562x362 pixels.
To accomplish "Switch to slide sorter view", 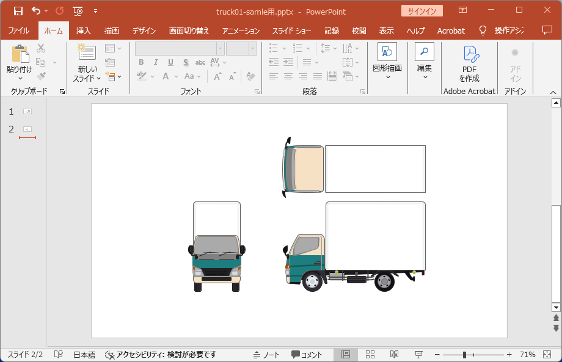I will point(370,355).
